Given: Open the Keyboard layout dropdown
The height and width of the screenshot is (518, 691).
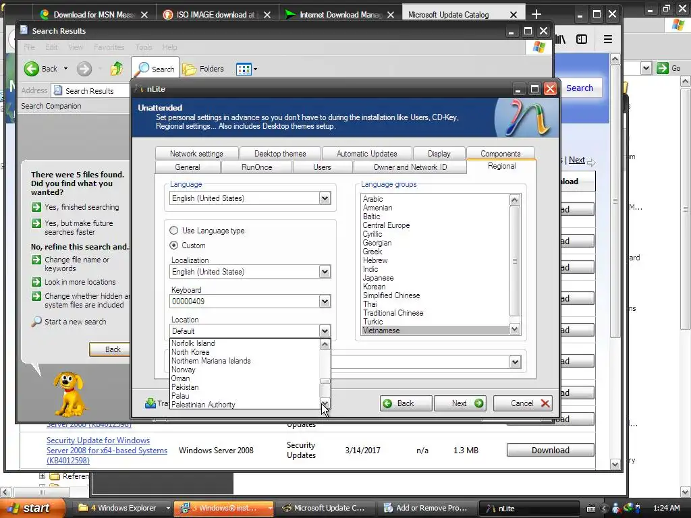Looking at the screenshot, I should pos(325,301).
